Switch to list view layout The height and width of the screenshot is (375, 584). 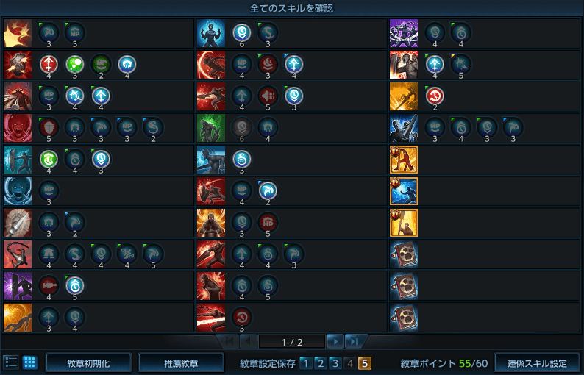tap(11, 362)
